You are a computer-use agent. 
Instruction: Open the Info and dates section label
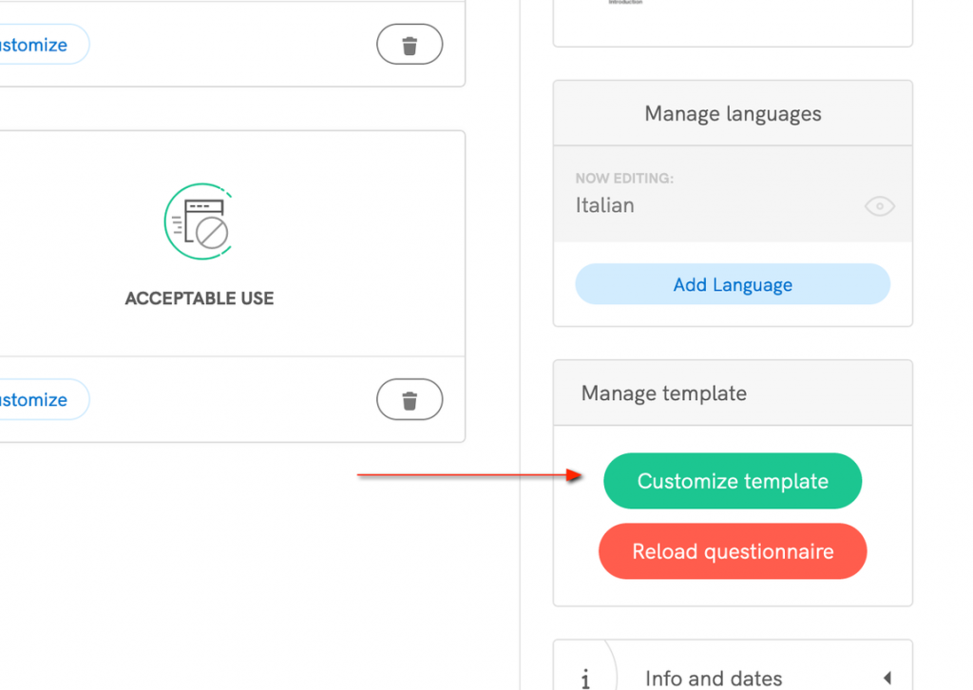click(x=713, y=678)
